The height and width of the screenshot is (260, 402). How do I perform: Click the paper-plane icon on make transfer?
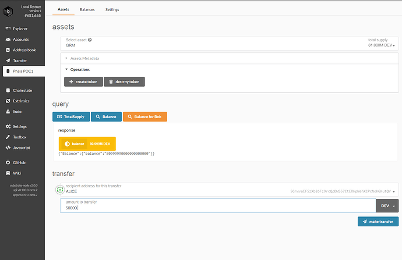tap(365, 222)
